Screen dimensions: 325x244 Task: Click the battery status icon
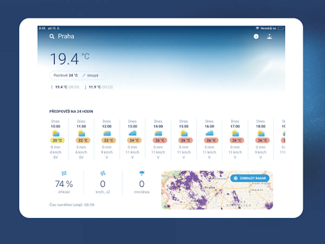pyautogui.click(x=281, y=28)
